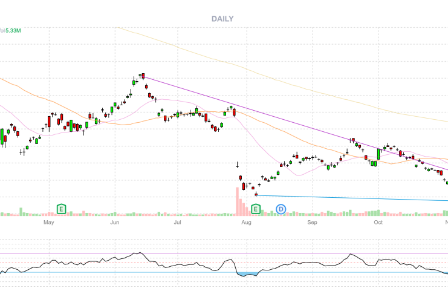This screenshot has width=448, height=294.
Task: Click the large green candle before October
Action: (x=378, y=154)
